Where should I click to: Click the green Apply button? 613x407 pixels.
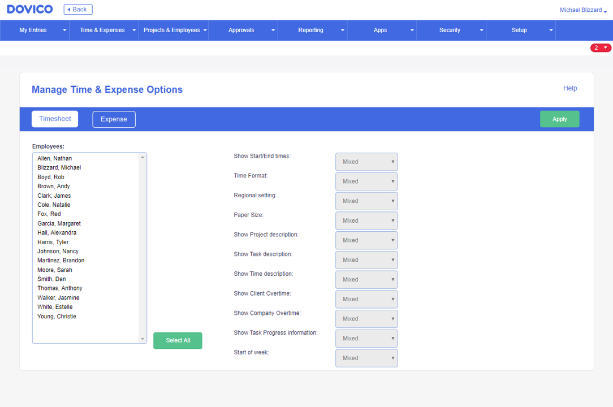[559, 119]
